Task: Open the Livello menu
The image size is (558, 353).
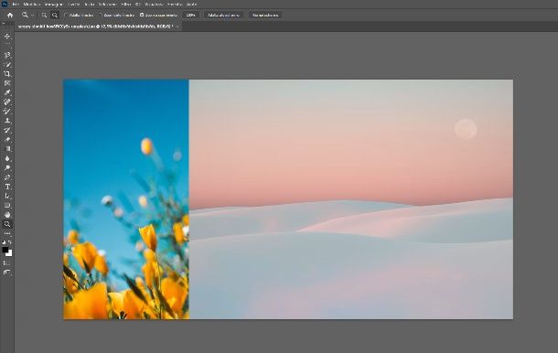Action: click(73, 5)
